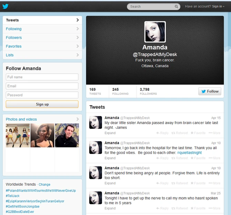This screenshot has width=231, height=215.
Task: Retweet the Mar 25 tweet about calling mom
Action: pos(180,208)
